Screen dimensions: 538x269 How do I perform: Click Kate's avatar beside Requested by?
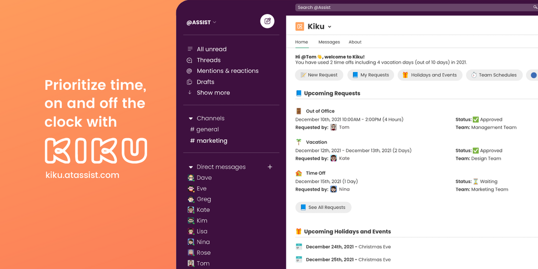(334, 158)
